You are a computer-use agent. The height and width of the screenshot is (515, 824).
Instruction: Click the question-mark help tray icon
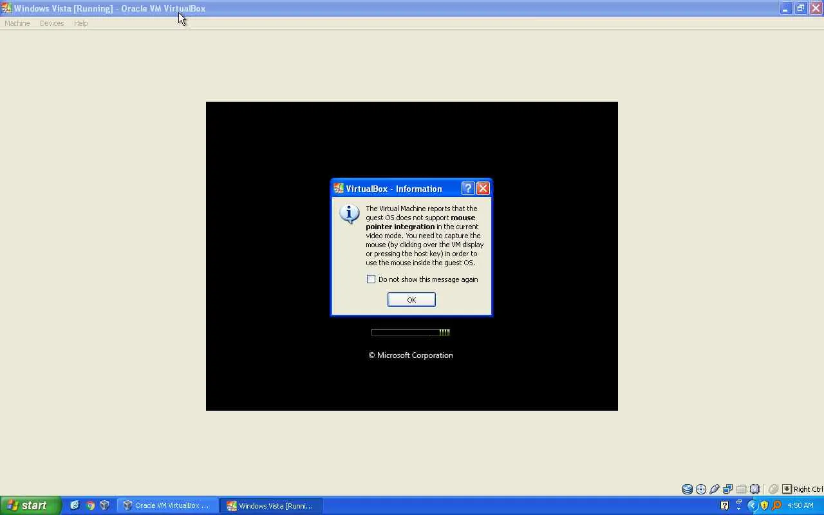(x=724, y=505)
